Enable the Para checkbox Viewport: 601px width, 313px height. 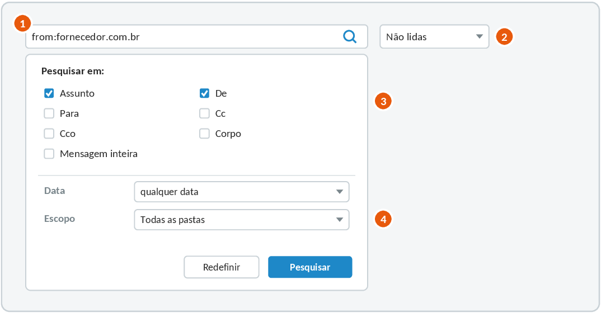click(49, 113)
